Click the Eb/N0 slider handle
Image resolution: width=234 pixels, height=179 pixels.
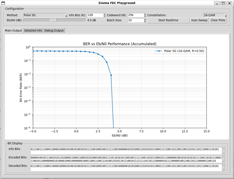click(x=54, y=20)
